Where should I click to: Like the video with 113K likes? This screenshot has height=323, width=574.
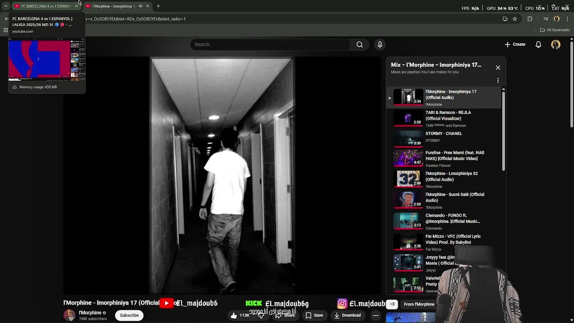(240, 315)
